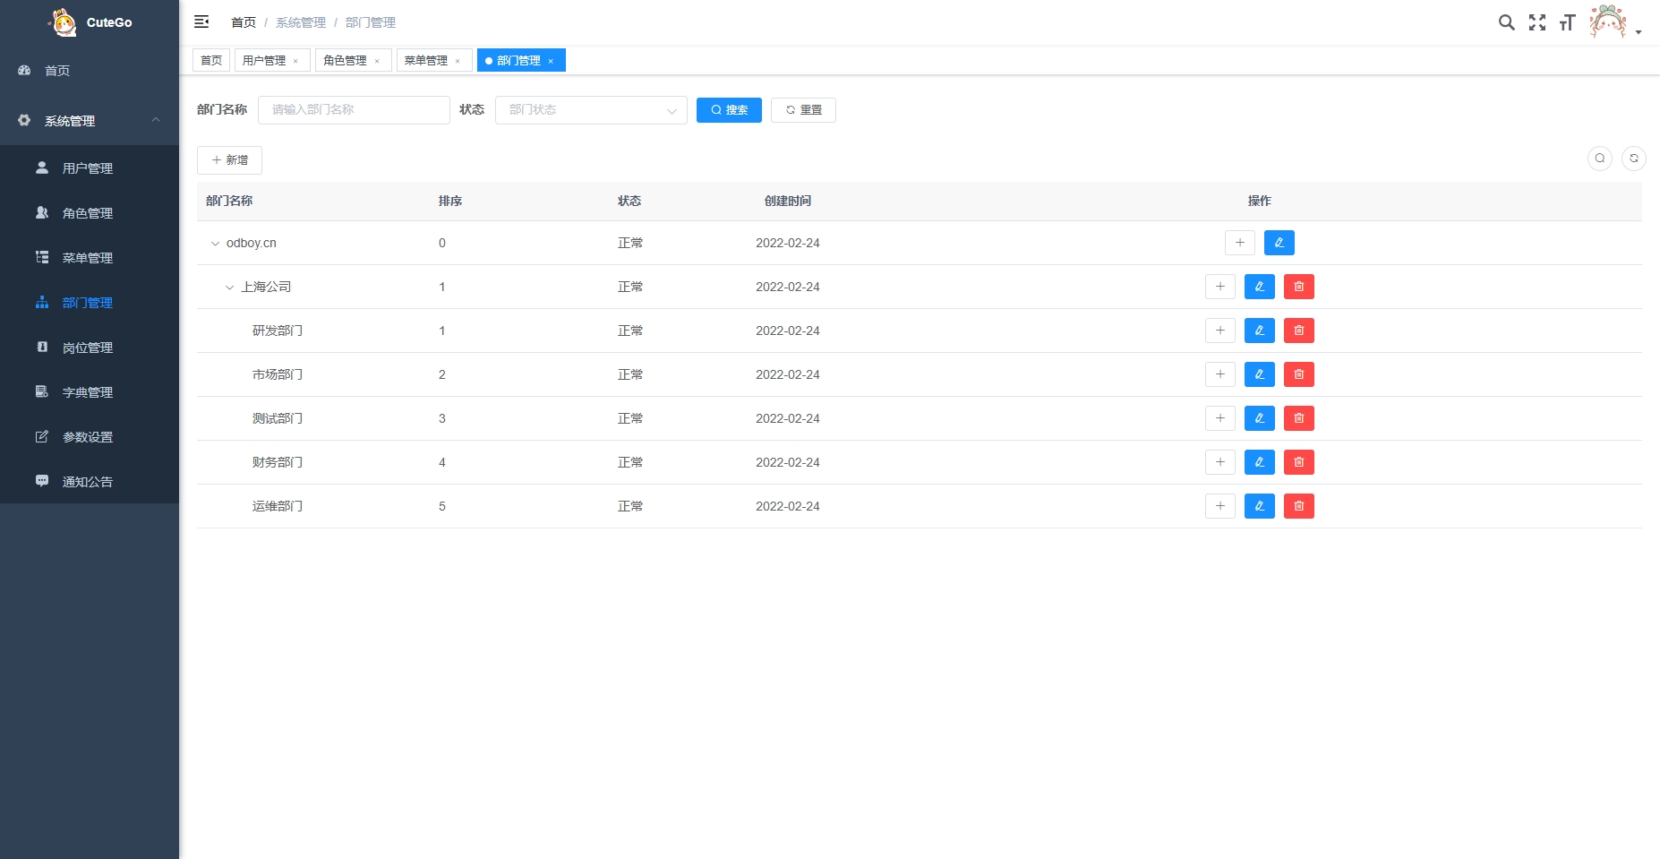
Task: Add a sub-department under 测试部门
Action: (x=1220, y=418)
